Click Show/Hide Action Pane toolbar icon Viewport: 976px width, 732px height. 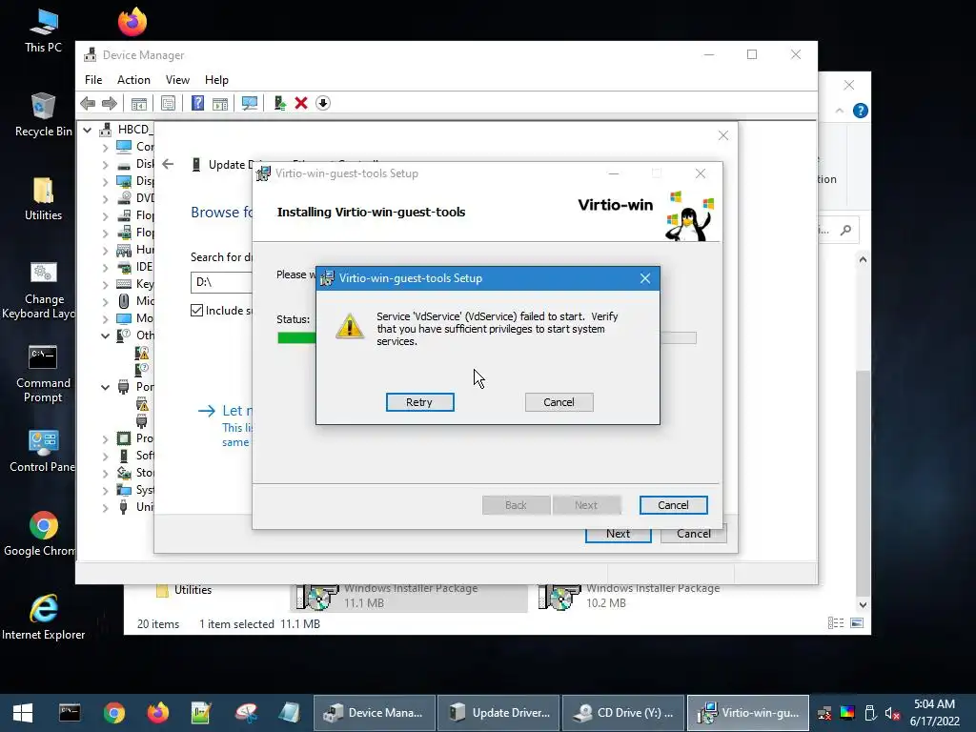coord(220,103)
